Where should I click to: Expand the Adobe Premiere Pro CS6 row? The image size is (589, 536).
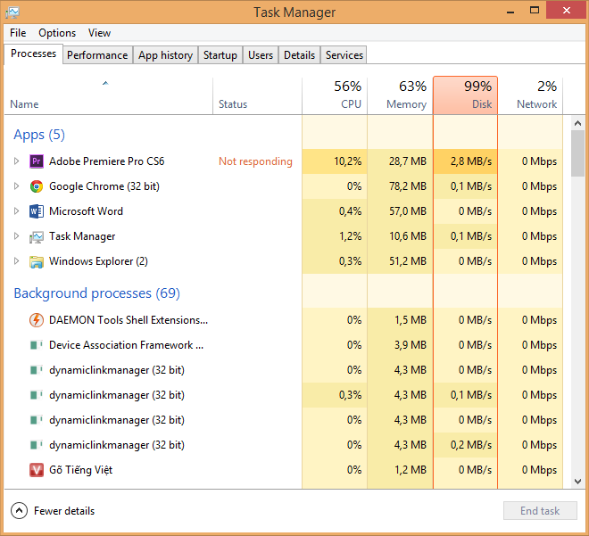(x=16, y=161)
